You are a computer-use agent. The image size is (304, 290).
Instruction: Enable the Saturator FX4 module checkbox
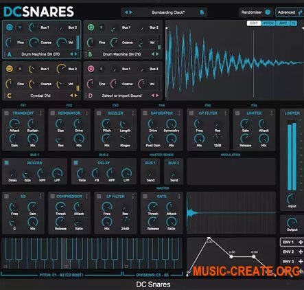pos(145,113)
